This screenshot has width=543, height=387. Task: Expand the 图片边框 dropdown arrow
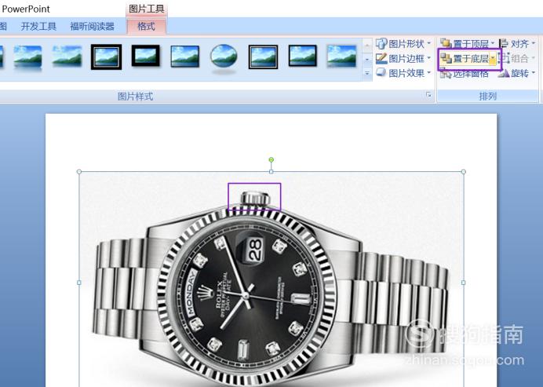(428, 58)
